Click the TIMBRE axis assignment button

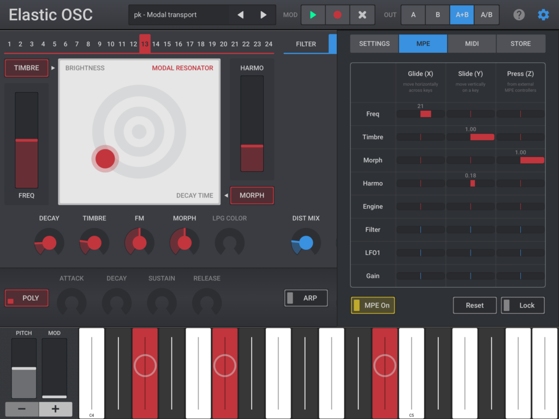click(x=26, y=68)
